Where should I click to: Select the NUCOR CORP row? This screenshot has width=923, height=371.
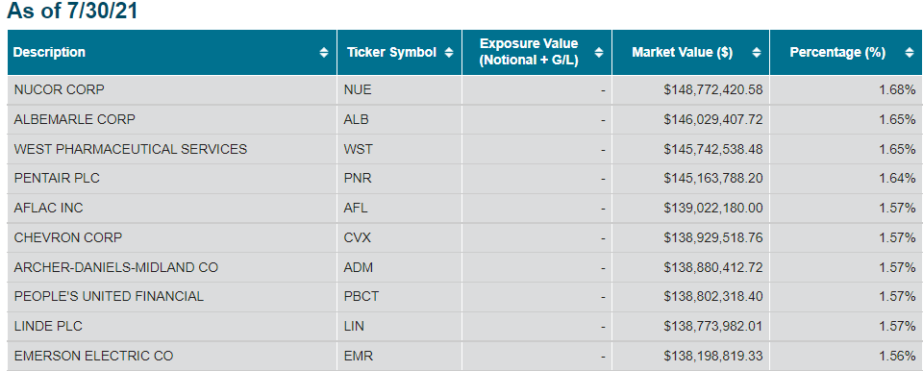click(465, 90)
